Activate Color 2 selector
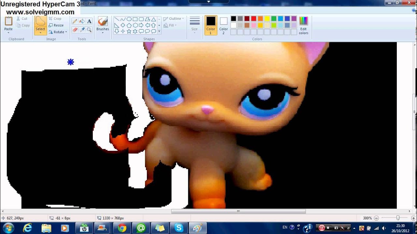The height and width of the screenshot is (234, 417). click(223, 25)
